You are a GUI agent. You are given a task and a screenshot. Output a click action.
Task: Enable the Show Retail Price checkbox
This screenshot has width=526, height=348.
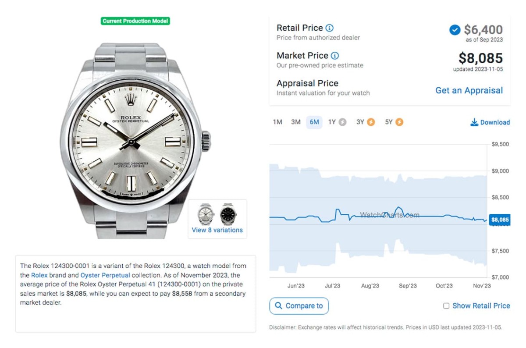click(446, 306)
